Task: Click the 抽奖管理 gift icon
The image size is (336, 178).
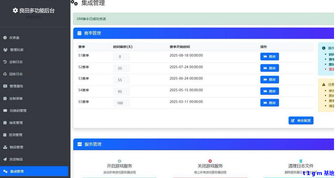Action: [x=5, y=123]
